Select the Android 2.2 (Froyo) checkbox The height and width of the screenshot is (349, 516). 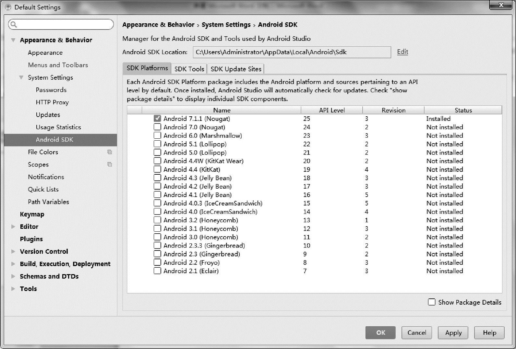coord(157,262)
